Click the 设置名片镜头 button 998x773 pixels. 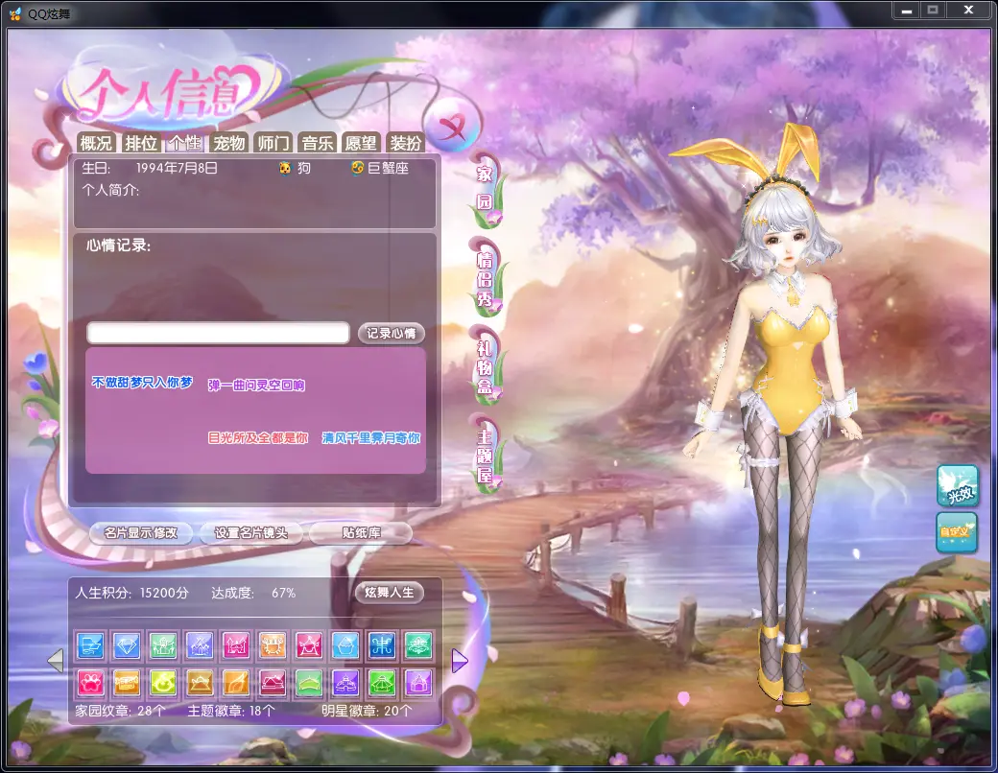coord(250,532)
